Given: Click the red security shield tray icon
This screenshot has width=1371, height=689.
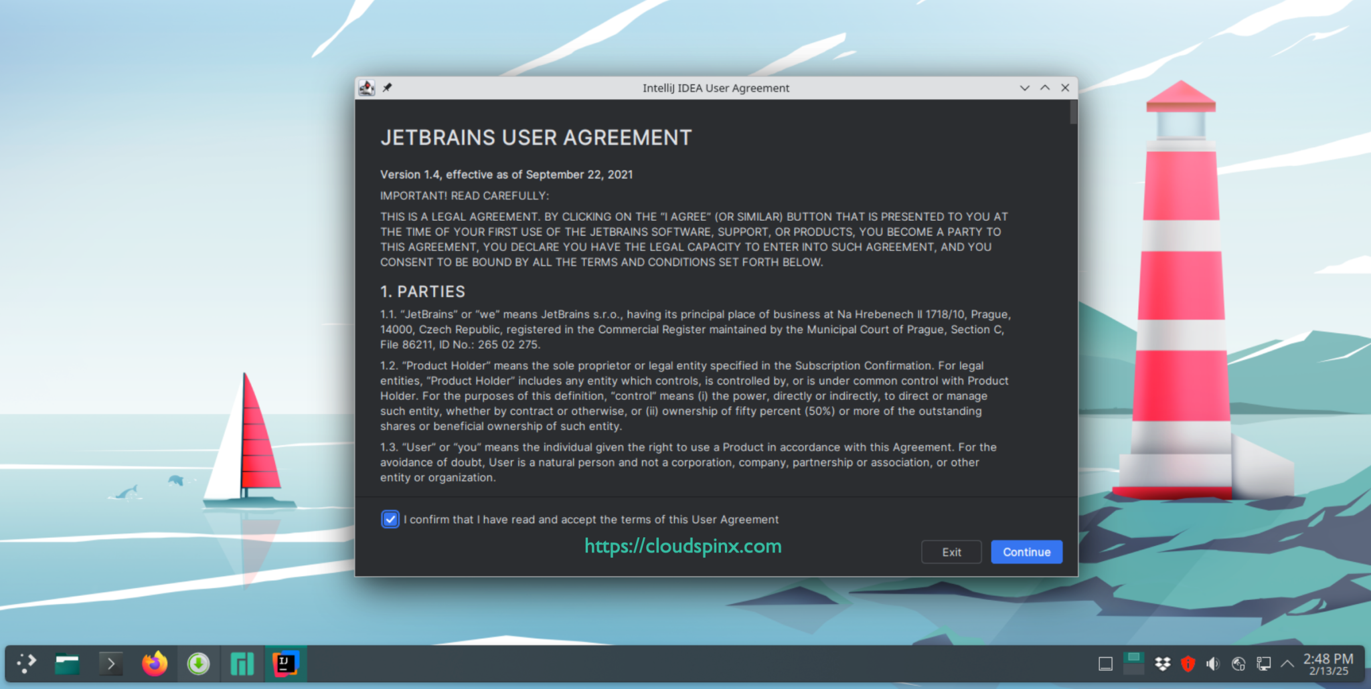Looking at the screenshot, I should [x=1188, y=664].
